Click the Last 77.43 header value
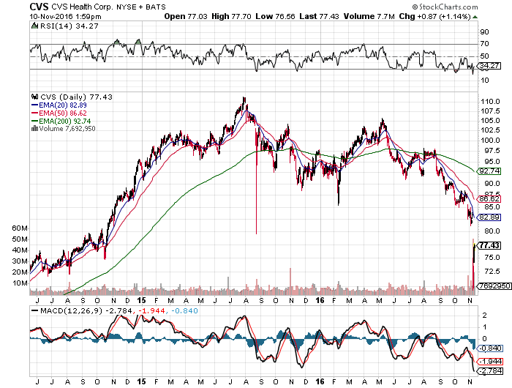The image size is (512, 388). 319,16
